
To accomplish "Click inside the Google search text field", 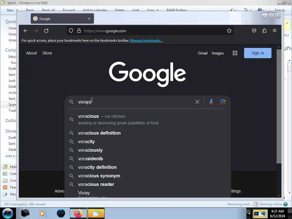I will pyautogui.click(x=135, y=102).
